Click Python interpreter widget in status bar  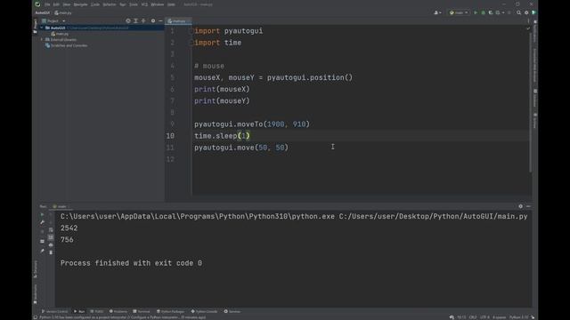pyautogui.click(x=519, y=317)
